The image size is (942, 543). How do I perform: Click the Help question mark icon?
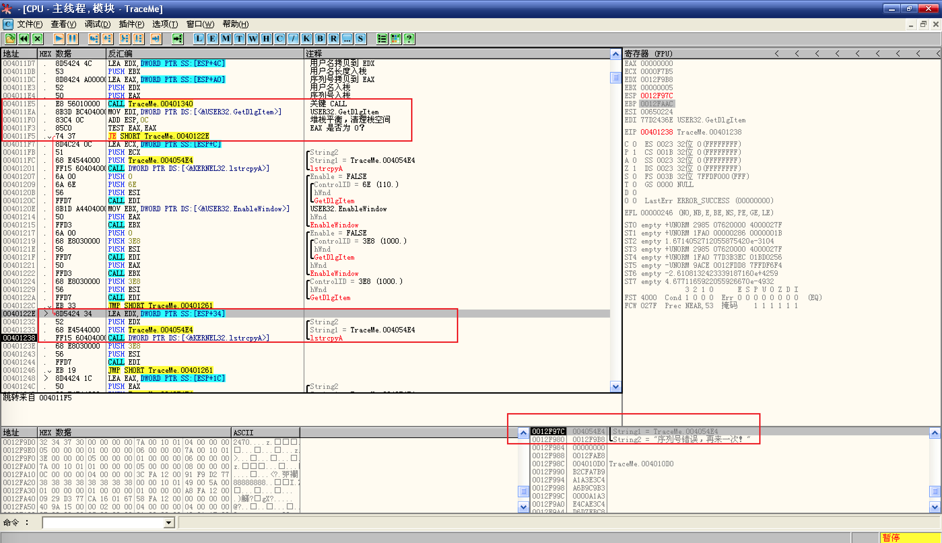point(409,38)
